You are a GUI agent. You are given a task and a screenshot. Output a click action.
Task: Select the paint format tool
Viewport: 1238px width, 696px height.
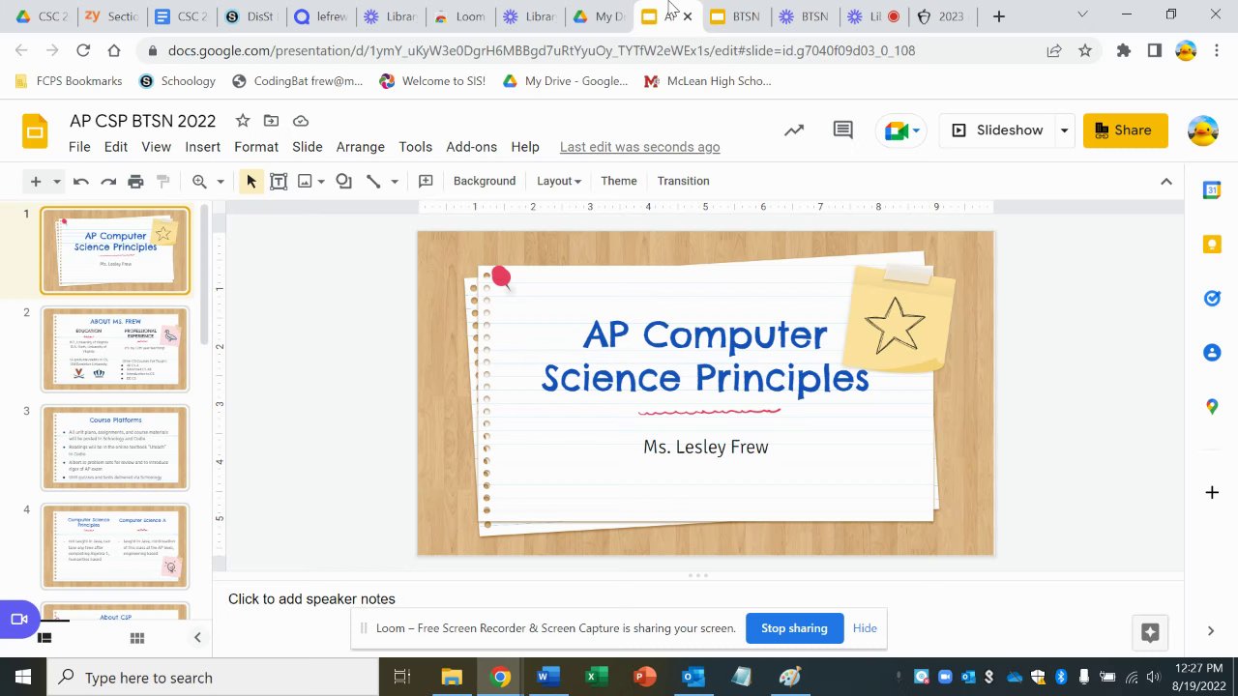(162, 181)
